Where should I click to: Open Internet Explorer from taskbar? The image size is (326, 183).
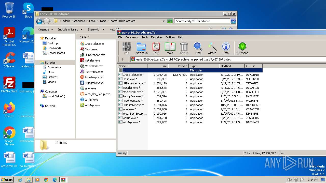coord(20,180)
